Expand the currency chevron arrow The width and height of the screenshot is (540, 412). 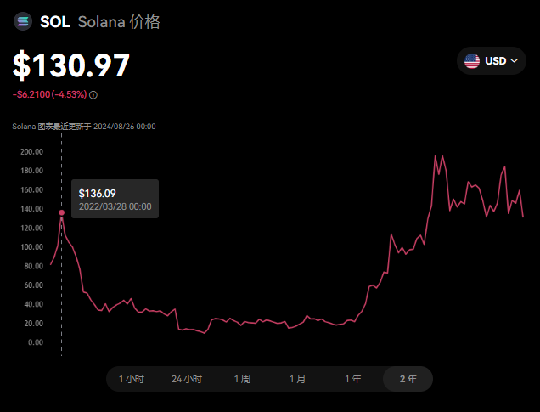point(514,61)
